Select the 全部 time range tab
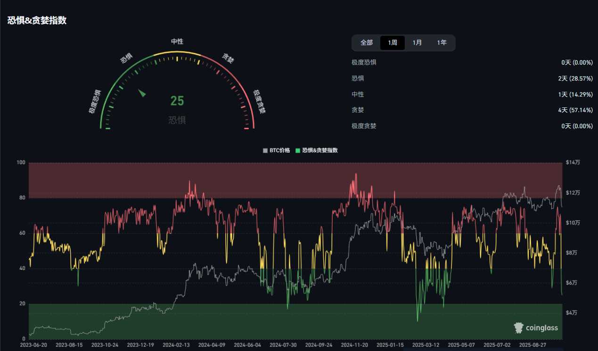This screenshot has width=598, height=351. [x=367, y=42]
